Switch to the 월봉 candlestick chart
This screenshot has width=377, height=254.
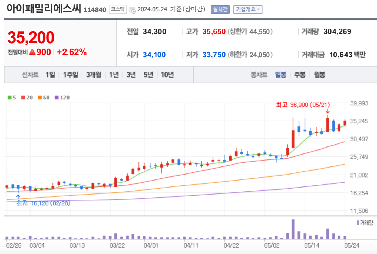click(x=319, y=75)
